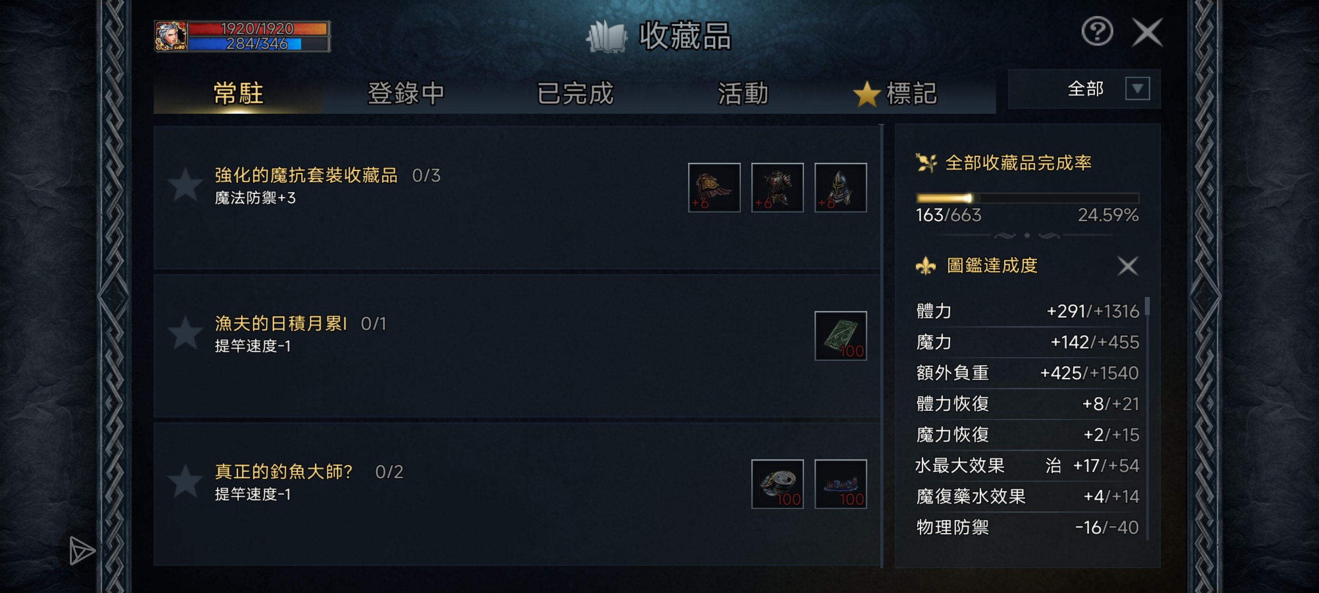Switch to the 已完成 tab
Viewport: 1319px width, 593px height.
pyautogui.click(x=574, y=93)
